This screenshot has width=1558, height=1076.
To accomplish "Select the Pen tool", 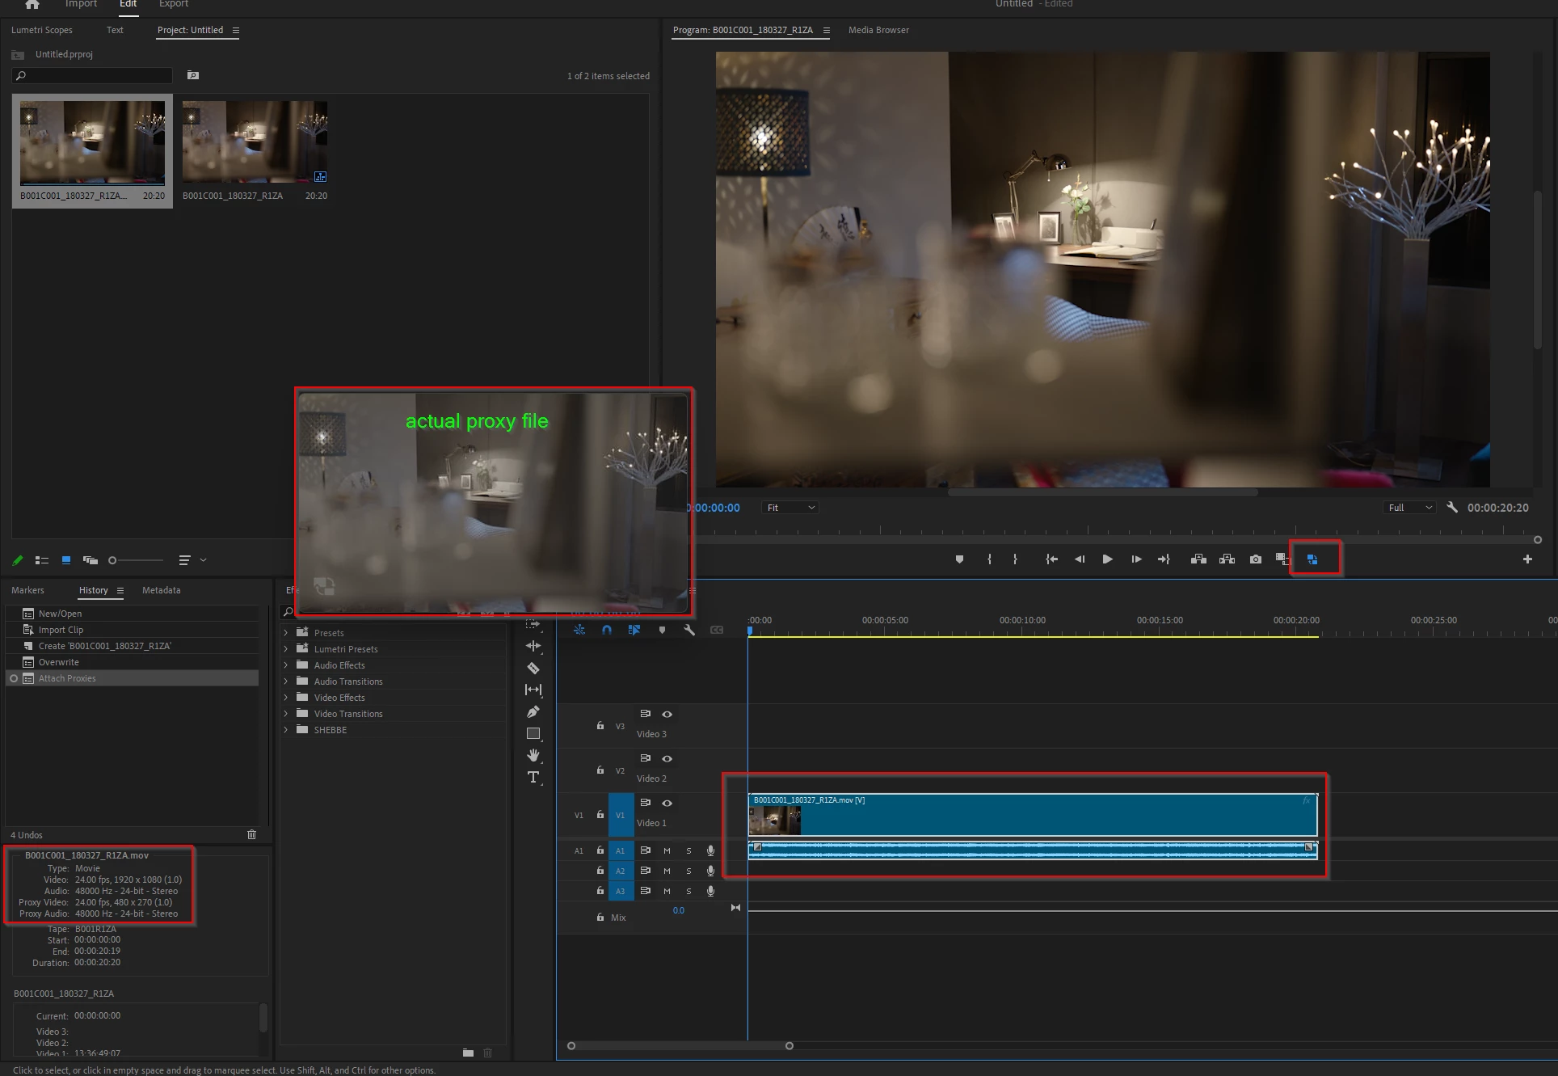I will point(533,711).
